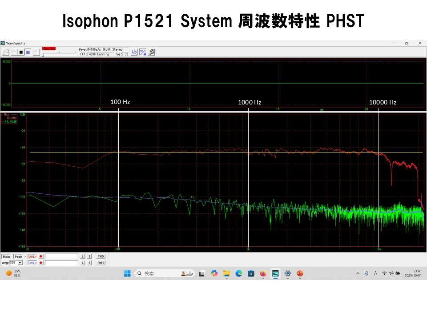Click the sound device icon at toolbar left
Screen dimensions: 427x320
click(6, 52)
